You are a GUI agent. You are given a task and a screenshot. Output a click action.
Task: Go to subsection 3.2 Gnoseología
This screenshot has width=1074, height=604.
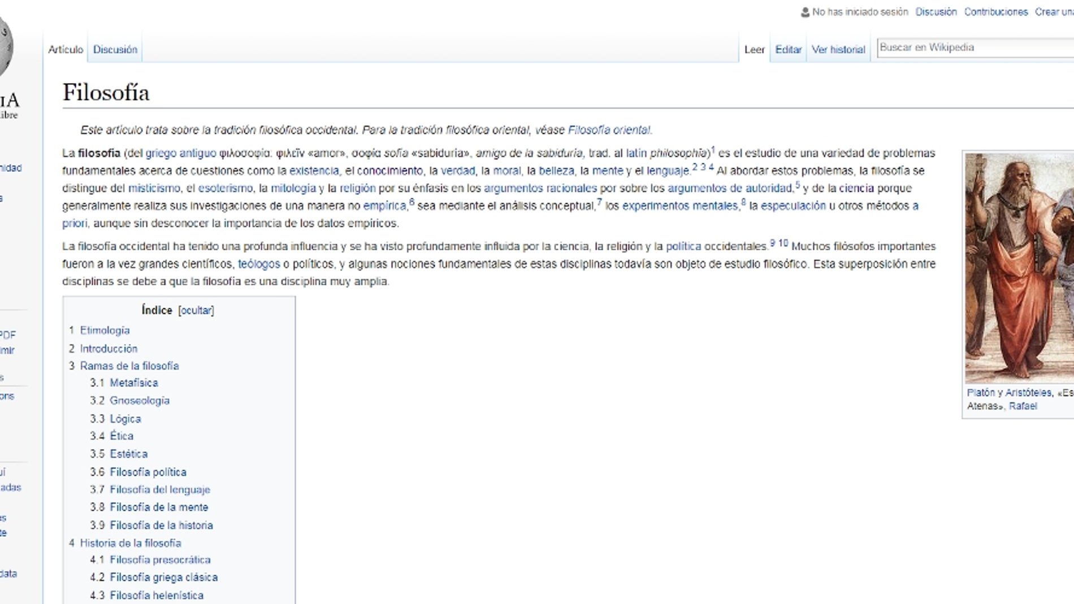pos(129,401)
